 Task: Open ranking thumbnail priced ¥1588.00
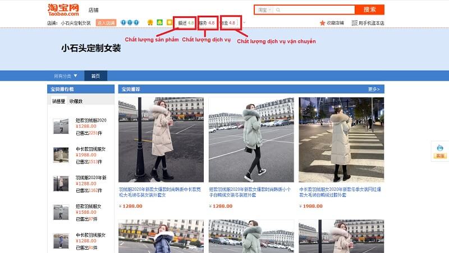(x=61, y=212)
